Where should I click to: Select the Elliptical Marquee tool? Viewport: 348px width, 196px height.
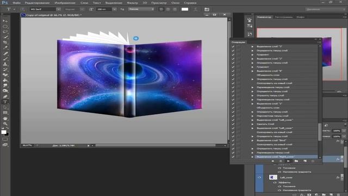pos(5,27)
